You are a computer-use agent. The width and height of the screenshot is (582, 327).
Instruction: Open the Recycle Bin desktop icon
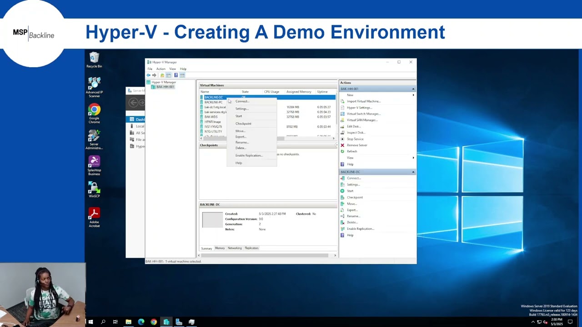pos(94,60)
